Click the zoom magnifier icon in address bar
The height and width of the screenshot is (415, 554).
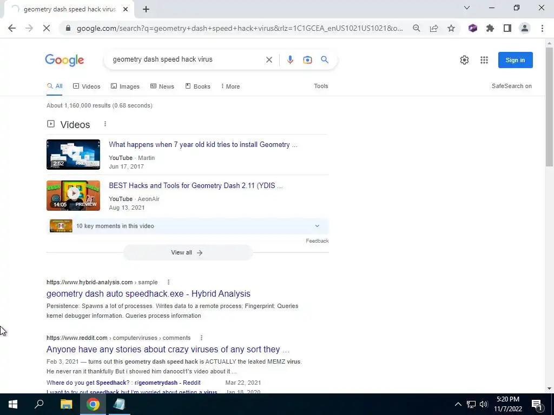click(417, 28)
